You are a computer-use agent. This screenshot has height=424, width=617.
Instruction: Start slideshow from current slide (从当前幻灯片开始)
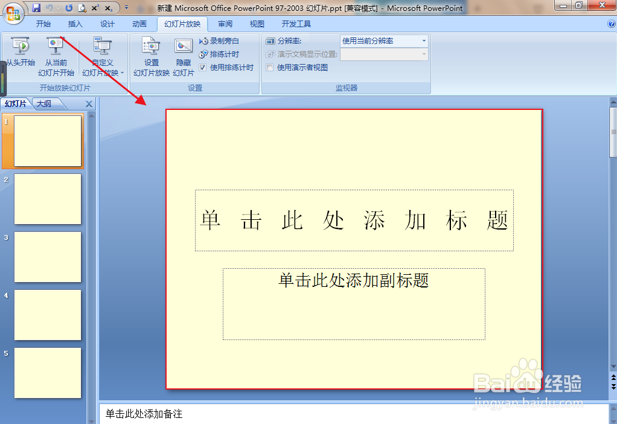point(56,56)
